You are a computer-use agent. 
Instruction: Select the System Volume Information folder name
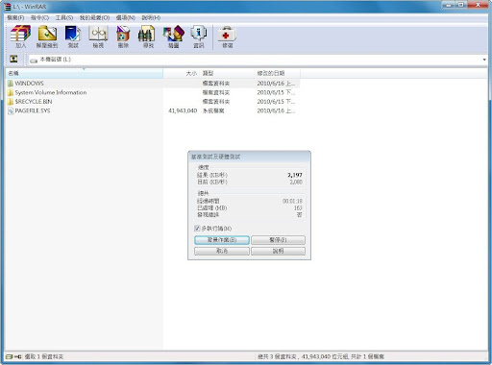(51, 92)
